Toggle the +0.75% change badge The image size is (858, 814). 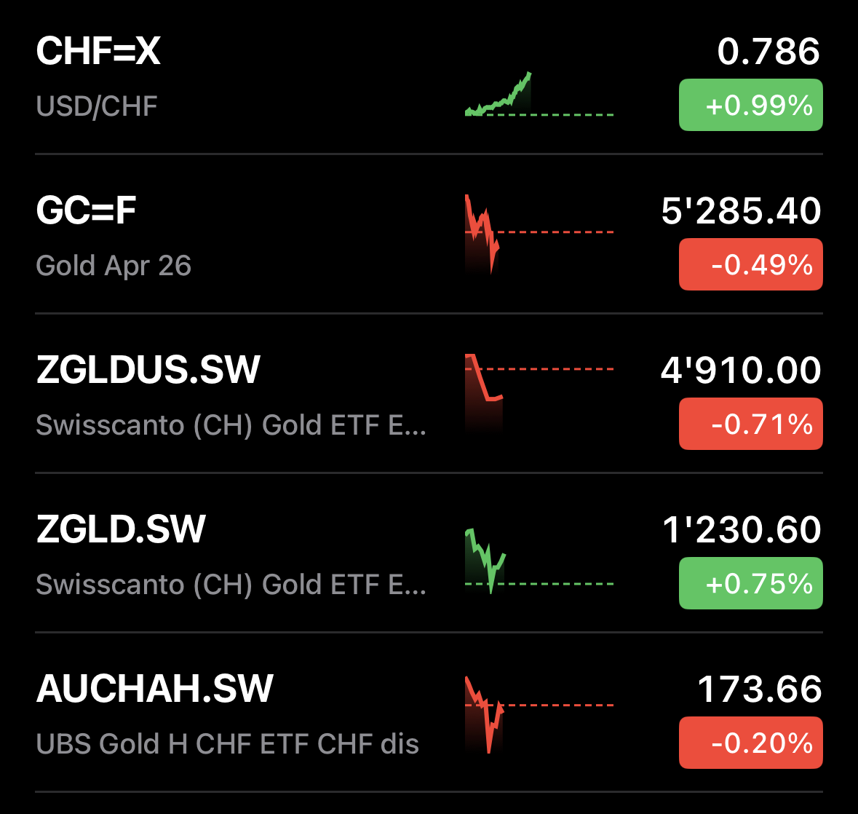(750, 583)
